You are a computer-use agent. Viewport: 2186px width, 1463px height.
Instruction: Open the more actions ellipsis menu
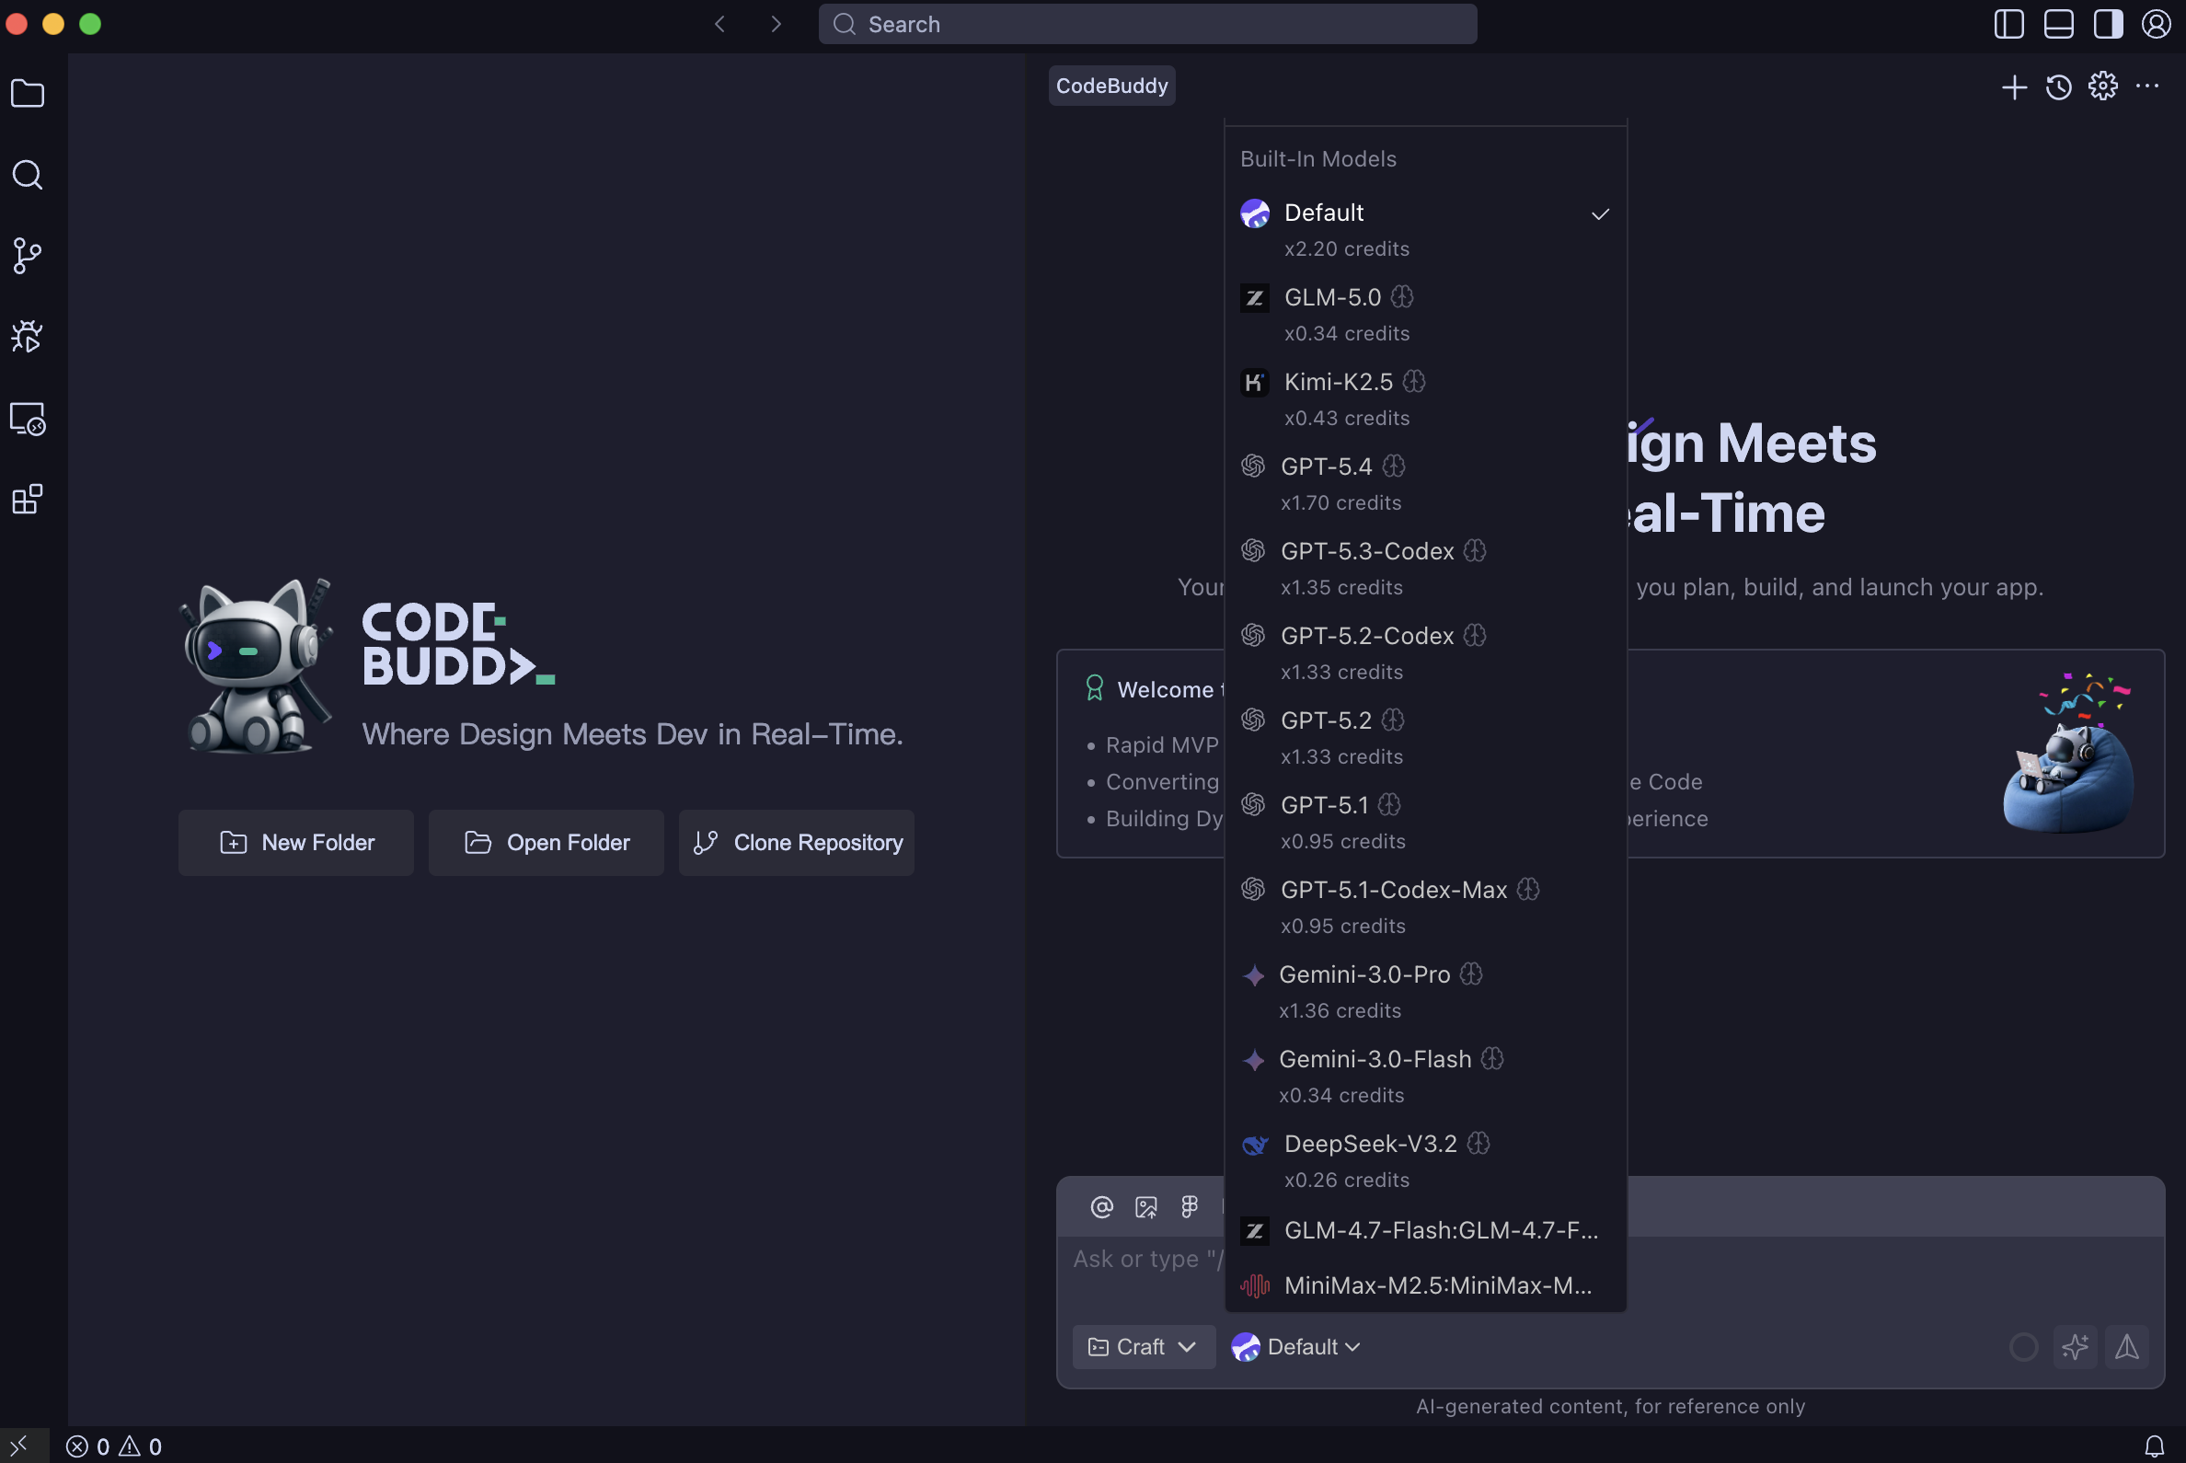[2146, 86]
